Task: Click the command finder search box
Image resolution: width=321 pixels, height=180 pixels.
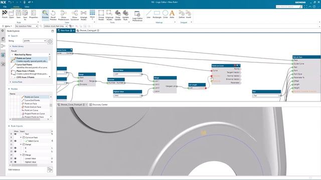Action: pos(289,6)
